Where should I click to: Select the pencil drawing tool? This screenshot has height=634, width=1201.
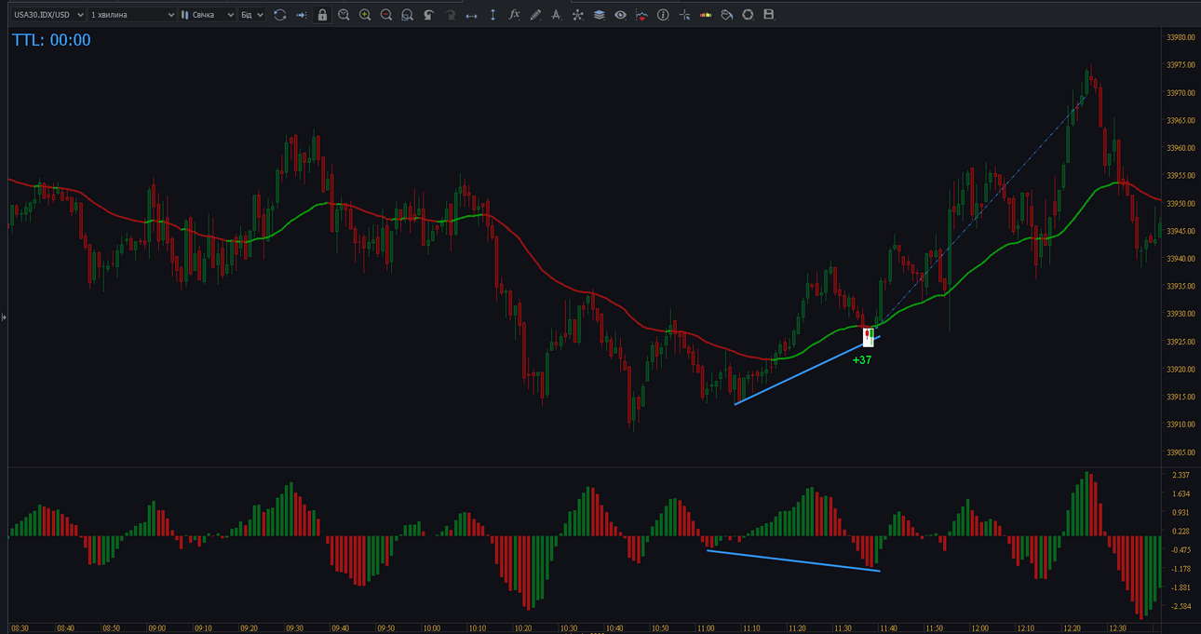click(x=535, y=15)
